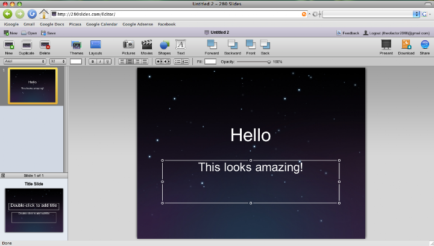
Task: Share the presentation
Action: (x=425, y=47)
